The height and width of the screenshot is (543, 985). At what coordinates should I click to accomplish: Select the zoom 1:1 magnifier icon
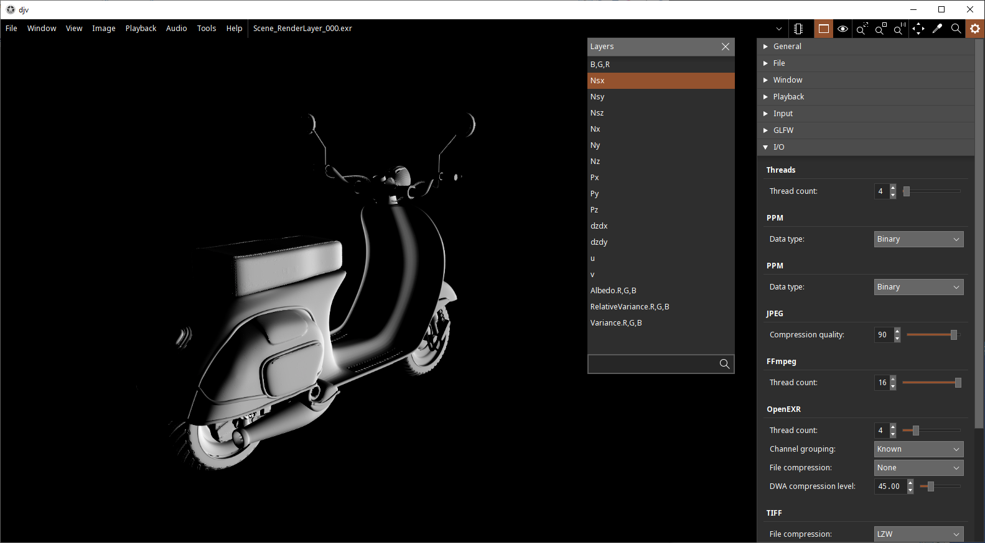900,29
